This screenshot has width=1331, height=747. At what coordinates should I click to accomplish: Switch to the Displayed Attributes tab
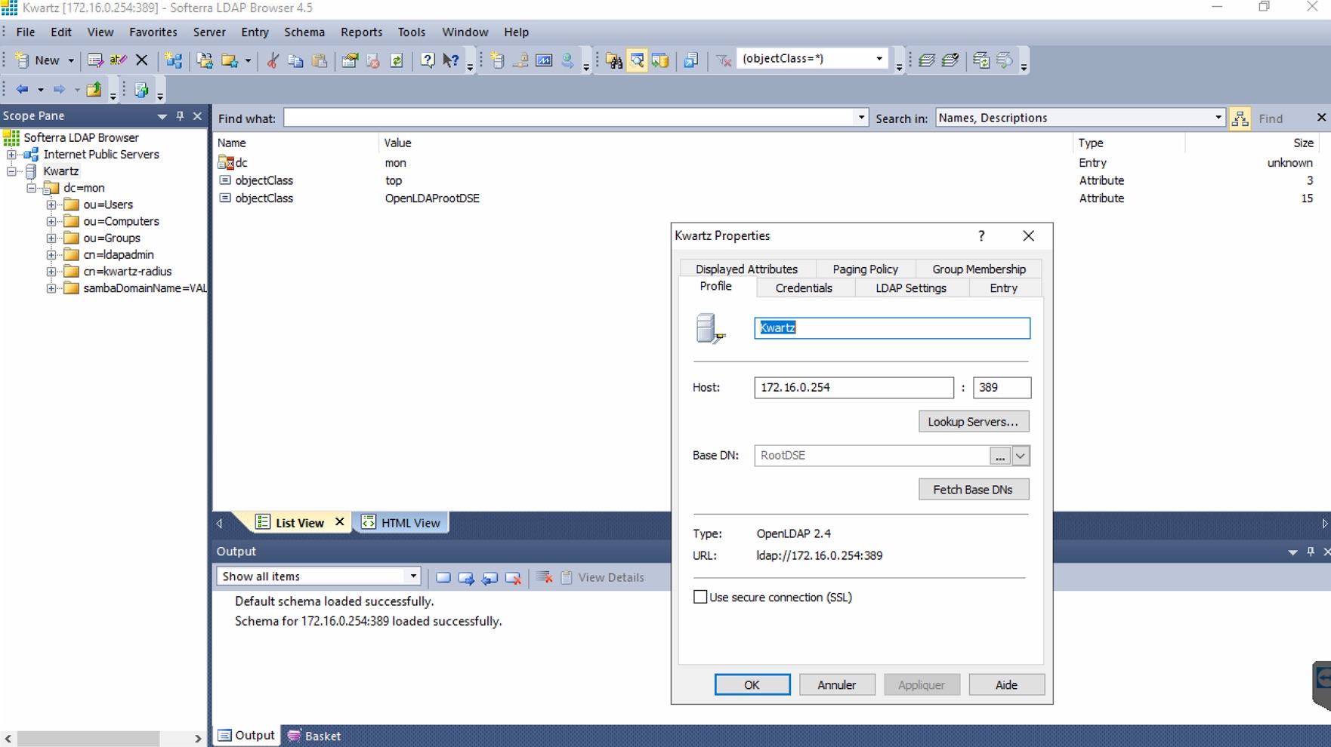(x=746, y=269)
